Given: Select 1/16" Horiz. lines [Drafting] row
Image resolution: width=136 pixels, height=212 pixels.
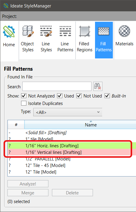Looking at the screenshot, I should coord(72,146).
